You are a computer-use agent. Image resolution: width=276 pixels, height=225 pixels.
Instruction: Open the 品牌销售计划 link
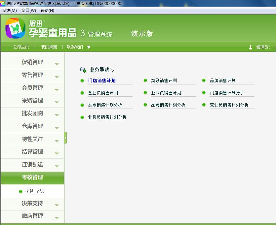223,80
